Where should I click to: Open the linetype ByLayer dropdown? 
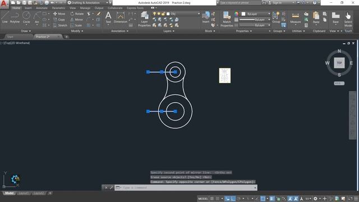pyautogui.click(x=255, y=25)
